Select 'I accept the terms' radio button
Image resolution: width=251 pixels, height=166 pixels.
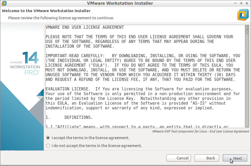click(x=48, y=138)
